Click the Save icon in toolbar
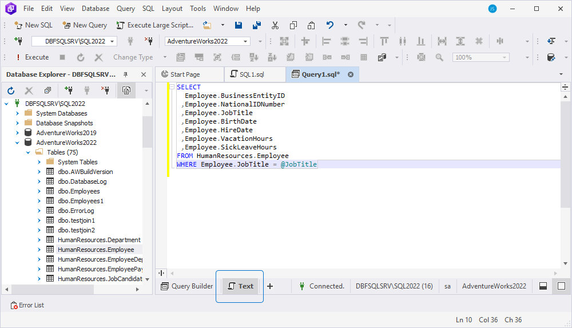The width and height of the screenshot is (572, 328). [x=238, y=25]
